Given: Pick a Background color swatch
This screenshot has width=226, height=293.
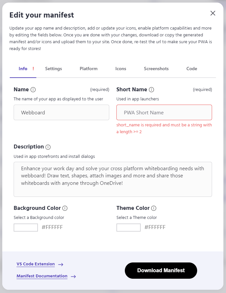Looking at the screenshot, I should (x=26, y=227).
